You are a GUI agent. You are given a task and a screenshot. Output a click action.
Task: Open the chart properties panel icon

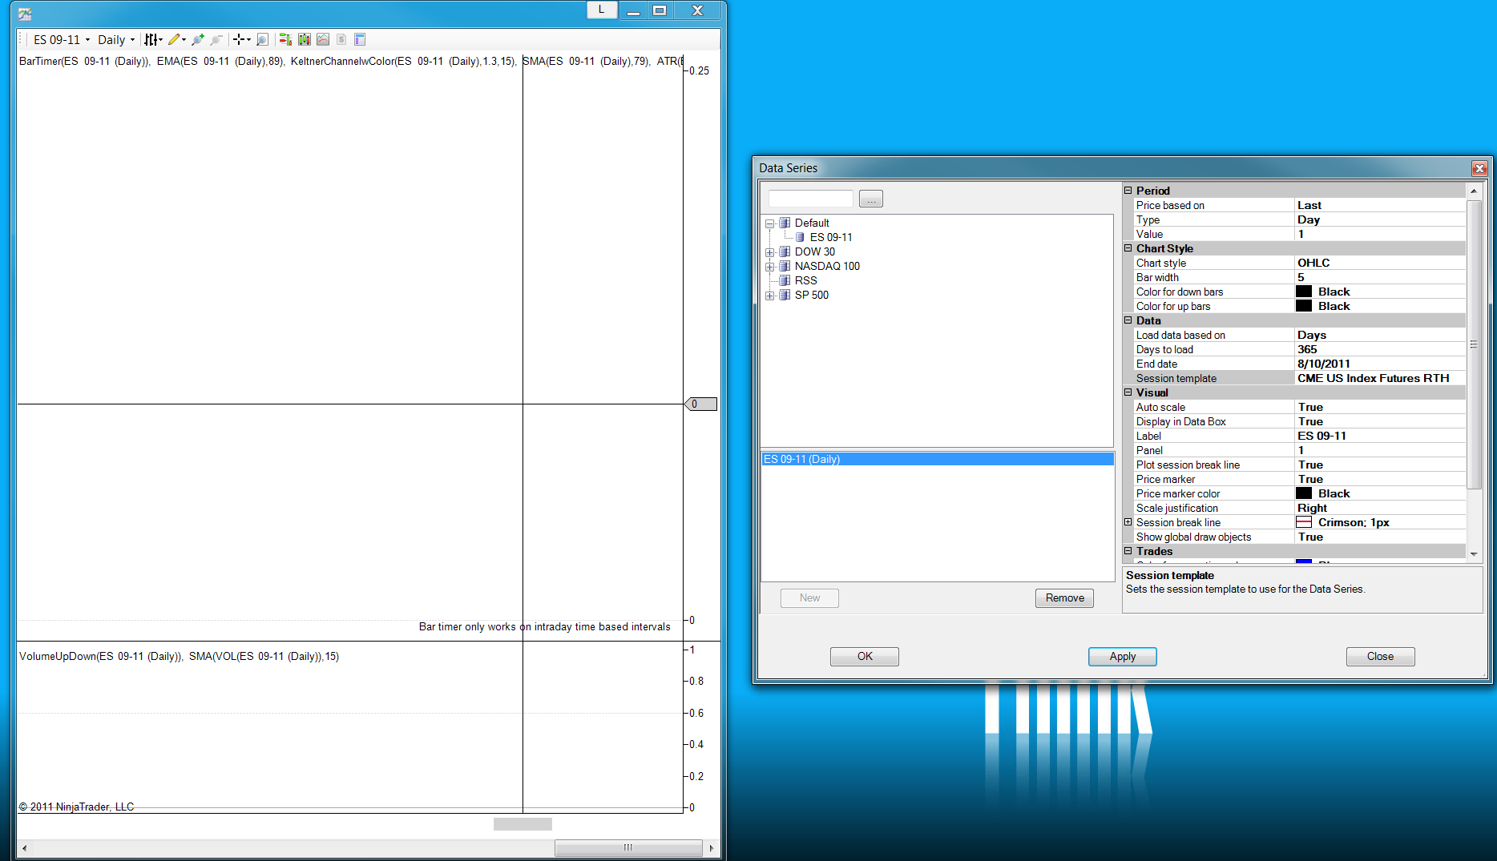360,39
